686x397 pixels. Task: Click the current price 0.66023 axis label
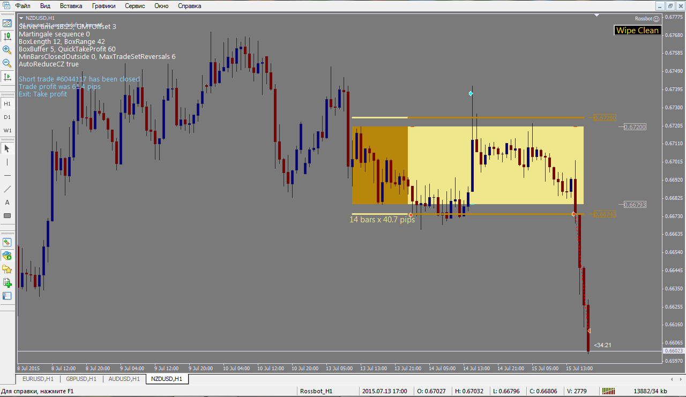[x=673, y=351]
